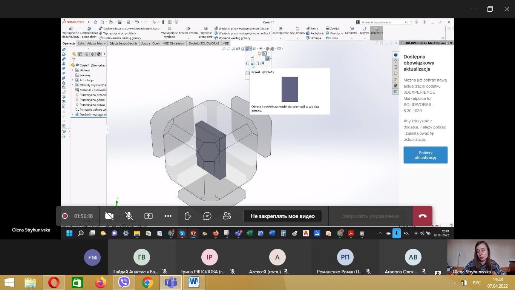Switch to Oceń tab

tap(156, 43)
